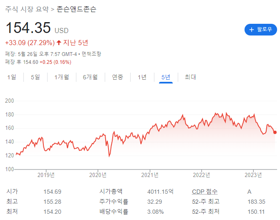Click the 2021년 axis label
Viewport: 280px width, 220px height.
(150, 175)
